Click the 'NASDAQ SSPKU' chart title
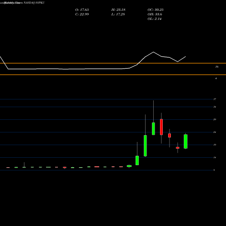226x226 pixels. point(34,3)
